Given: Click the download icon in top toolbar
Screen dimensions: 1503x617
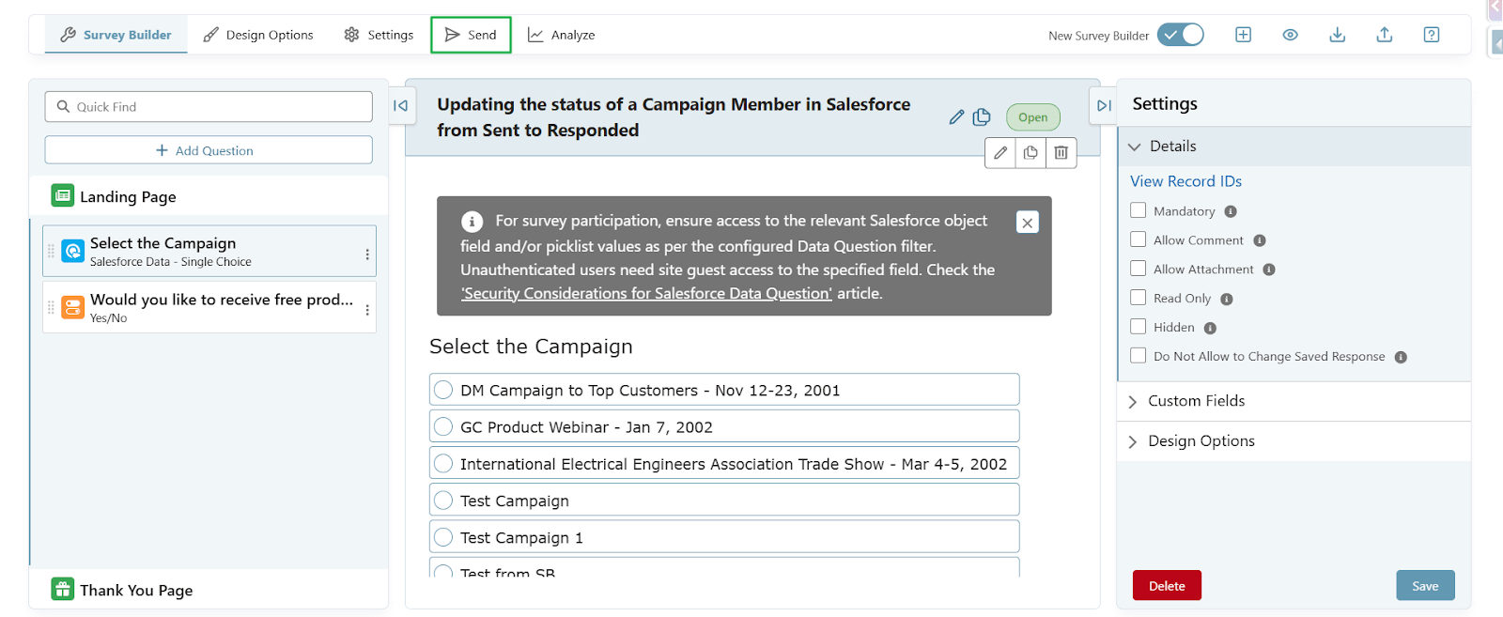Looking at the screenshot, I should pyautogui.click(x=1337, y=35).
